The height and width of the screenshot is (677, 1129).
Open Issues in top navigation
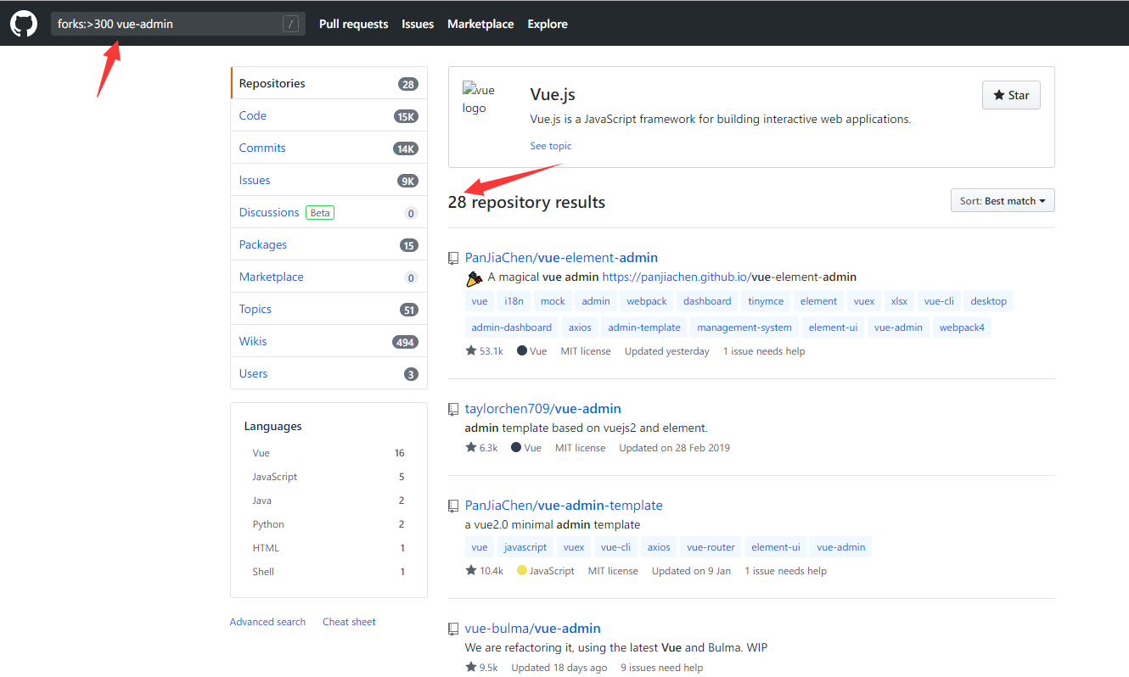click(418, 24)
